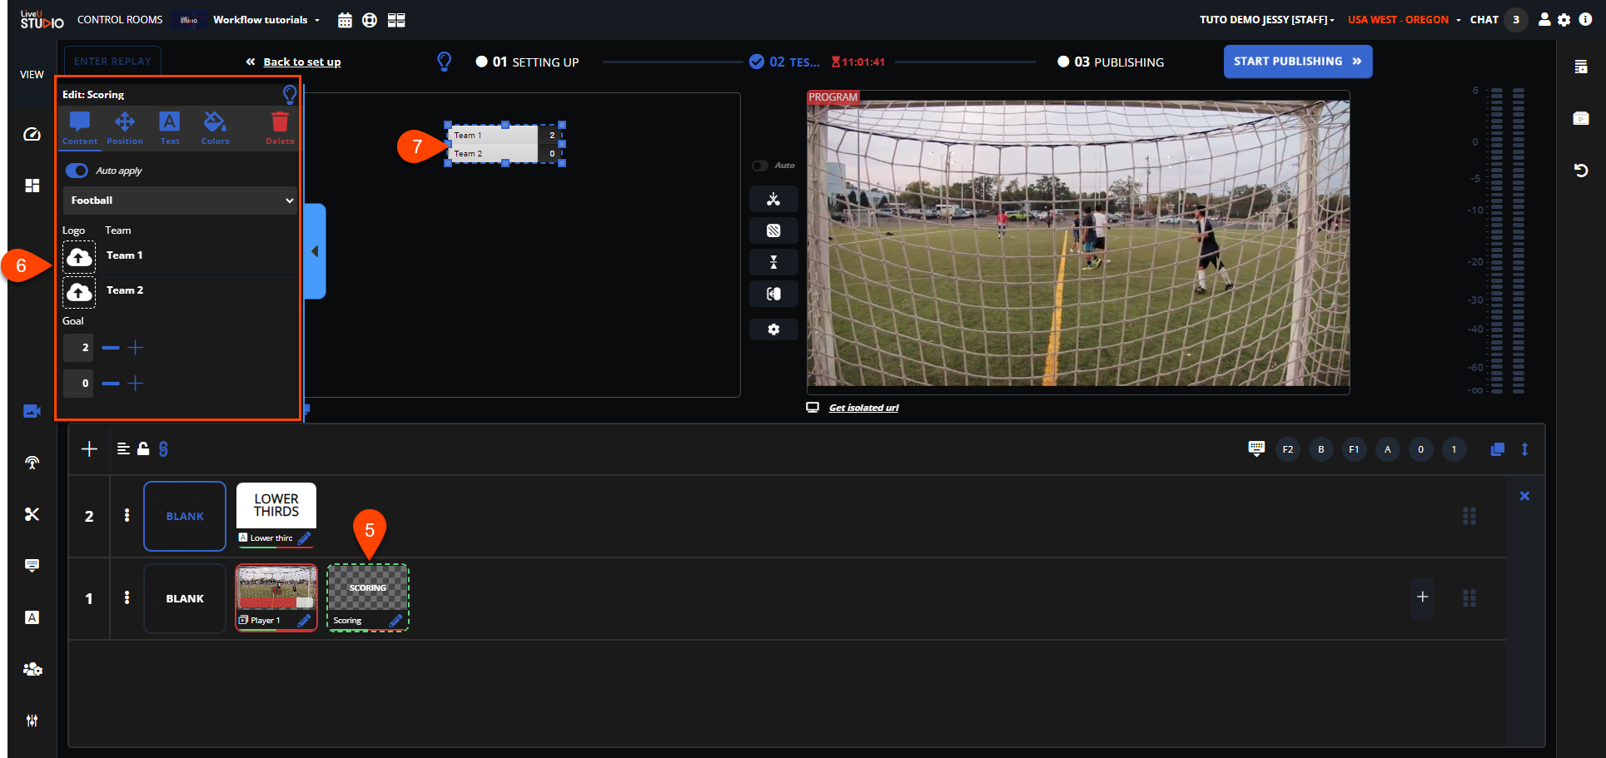Image resolution: width=1606 pixels, height=758 pixels.
Task: Select the SCORING overlay thumbnail
Action: [368, 588]
